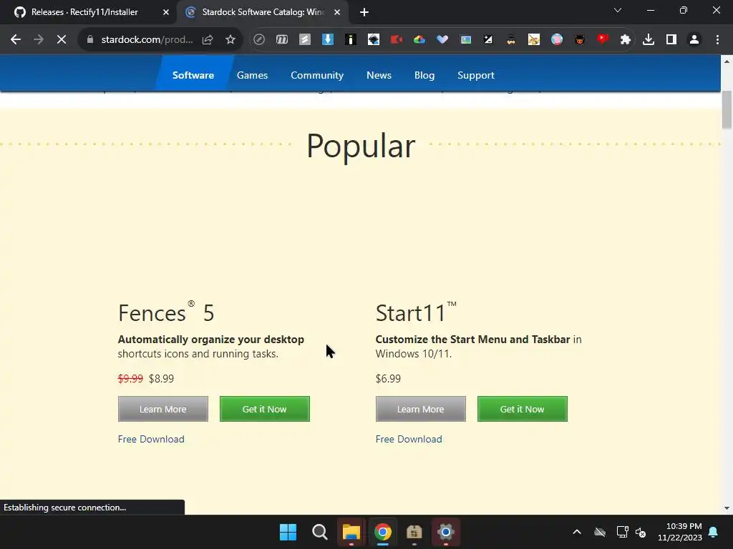Share this page from the address bar
Viewport: 733px width, 549px height.
[x=208, y=40]
